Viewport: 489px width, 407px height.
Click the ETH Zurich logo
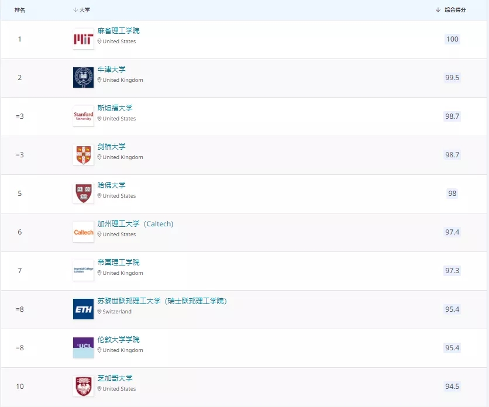(83, 309)
